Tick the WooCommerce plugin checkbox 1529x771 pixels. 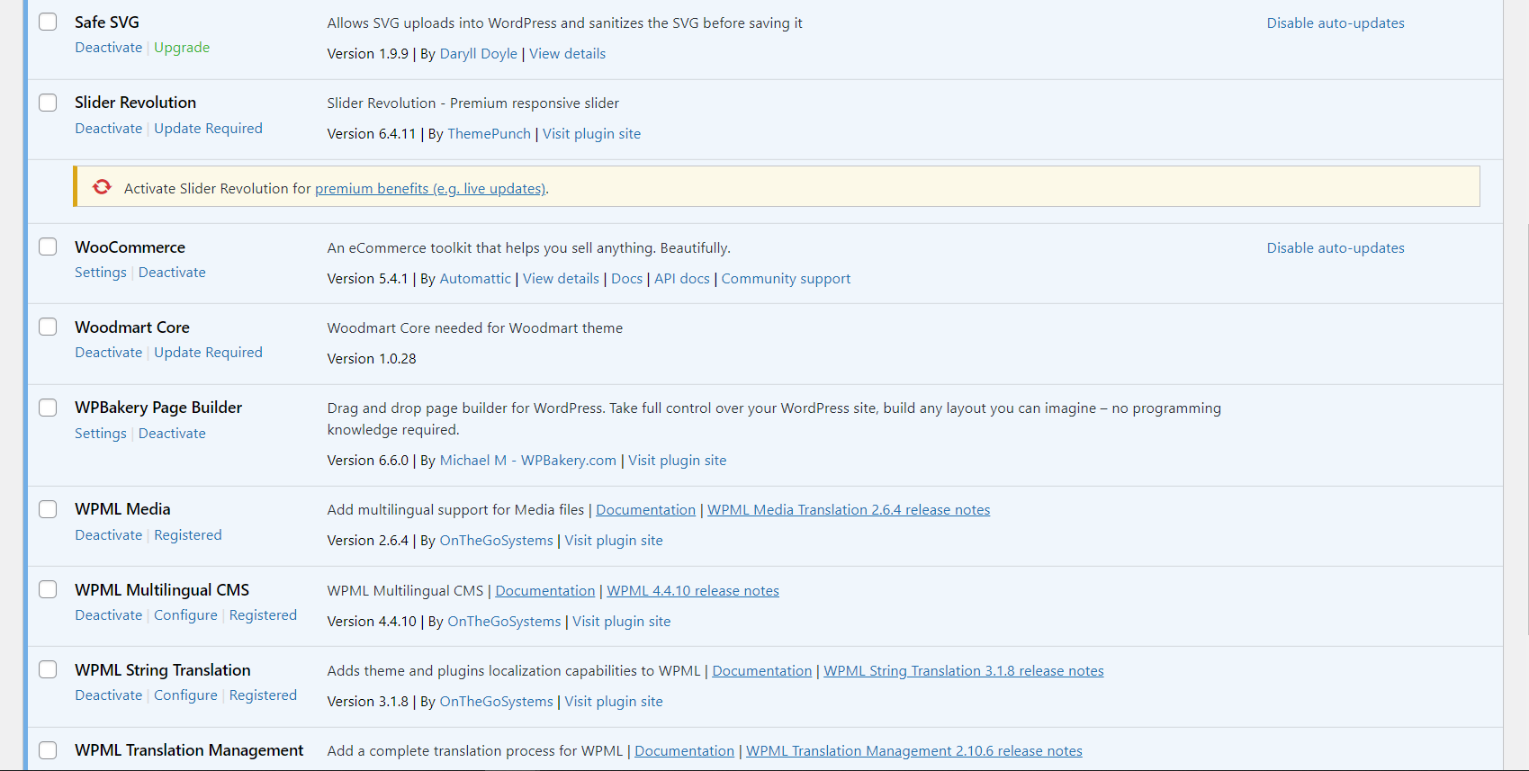click(x=48, y=247)
